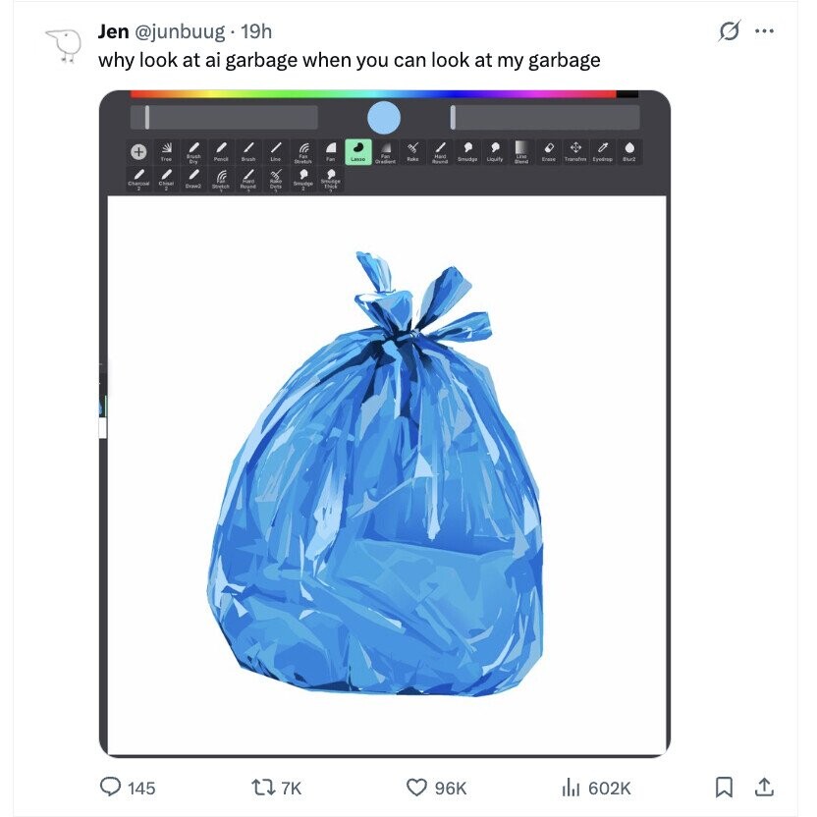This screenshot has width=817, height=817.
Task: Pick the Eyedrop tool
Action: pos(602,151)
